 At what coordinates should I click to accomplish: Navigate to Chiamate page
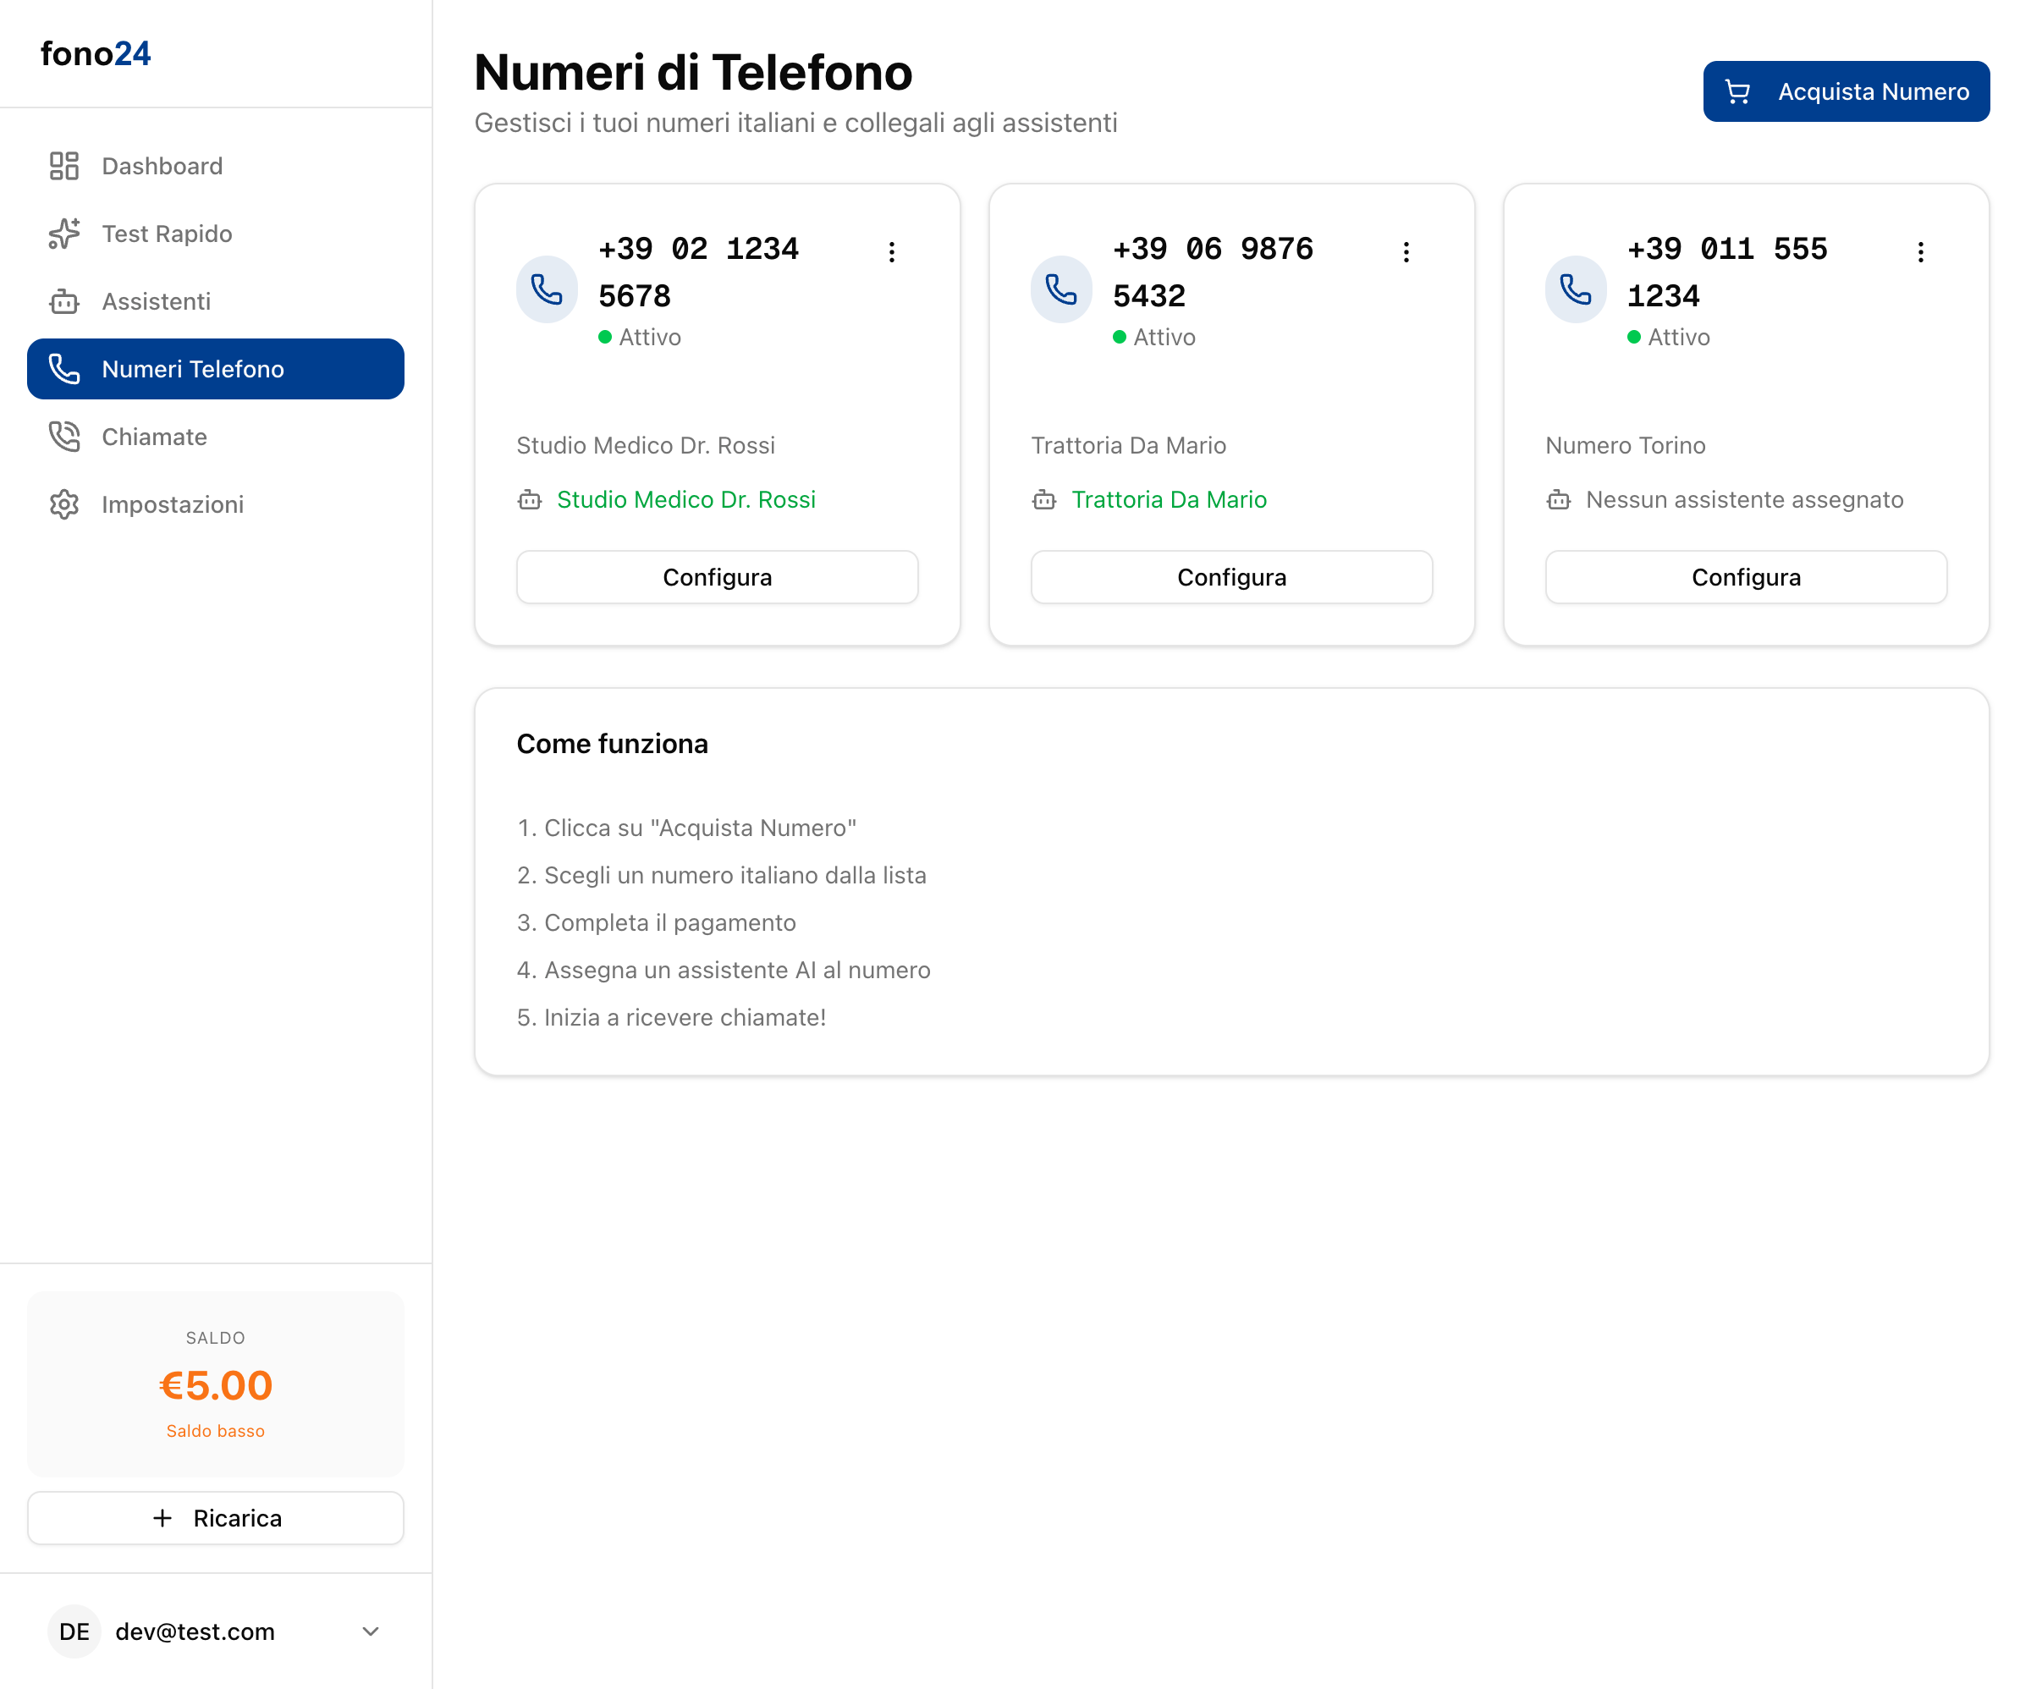pyautogui.click(x=154, y=437)
